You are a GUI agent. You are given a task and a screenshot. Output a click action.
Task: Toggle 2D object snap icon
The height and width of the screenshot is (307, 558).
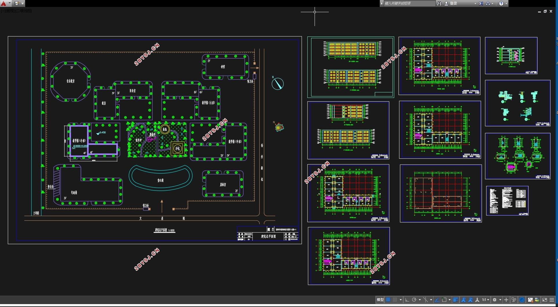(x=444, y=300)
